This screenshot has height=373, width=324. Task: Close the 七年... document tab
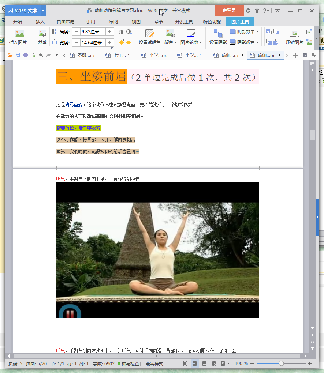[135, 55]
